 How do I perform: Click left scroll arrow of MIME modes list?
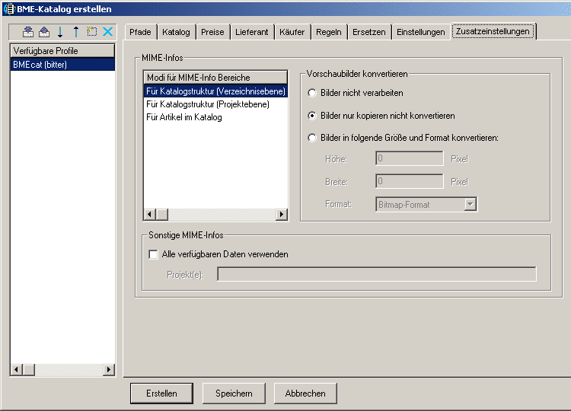(x=150, y=215)
